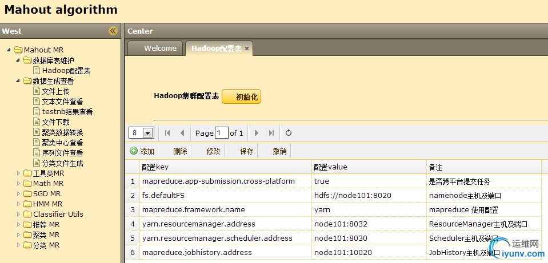Select the 是否跨平台提交任务 remark cell
This screenshot has width=548, height=263.
tap(484, 181)
